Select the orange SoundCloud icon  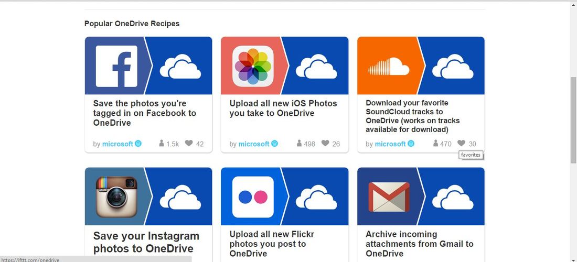tap(389, 66)
